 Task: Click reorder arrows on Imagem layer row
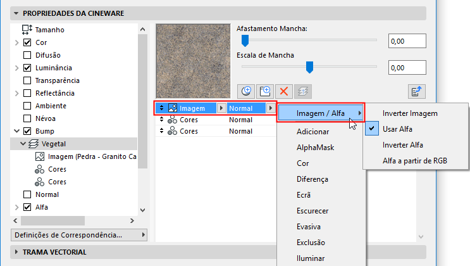click(161, 108)
